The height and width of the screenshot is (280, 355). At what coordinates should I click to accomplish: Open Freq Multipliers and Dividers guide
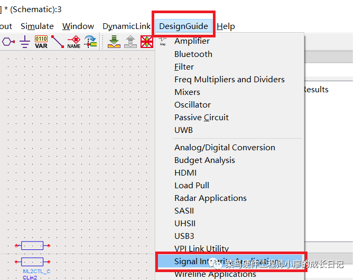[x=230, y=79]
